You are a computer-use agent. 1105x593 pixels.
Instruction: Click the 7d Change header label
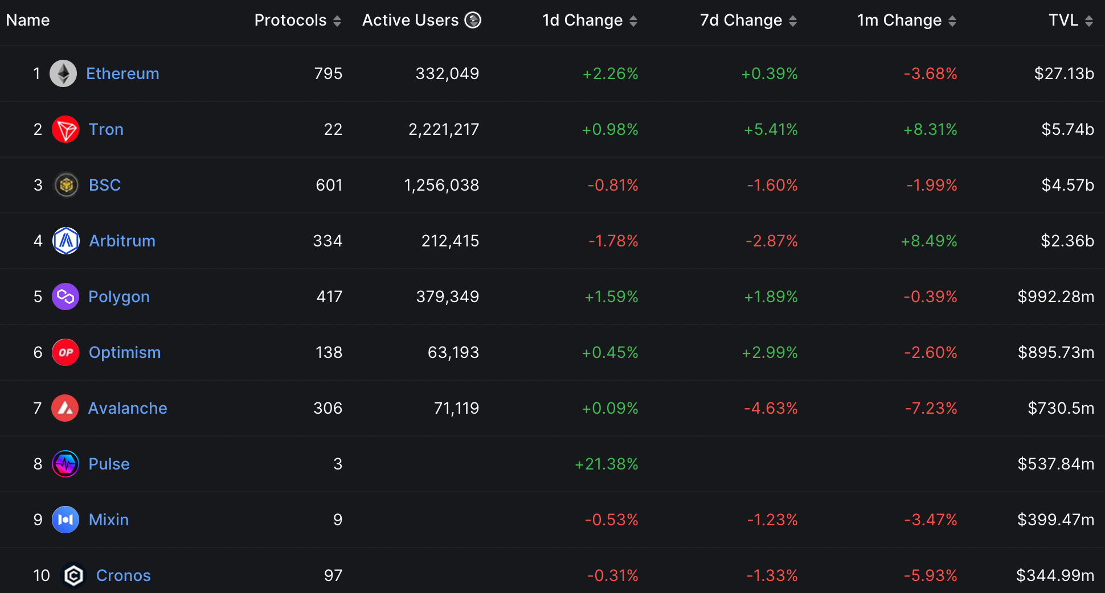(x=741, y=20)
